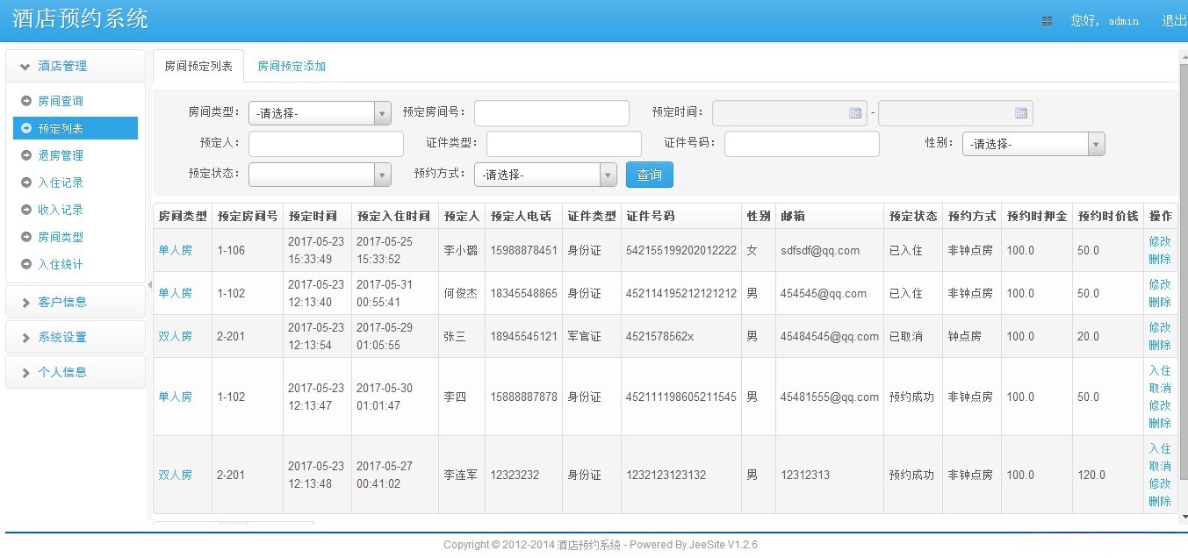This screenshot has height=558, width=1188.
Task: Click the 查询 search button
Action: point(650,175)
